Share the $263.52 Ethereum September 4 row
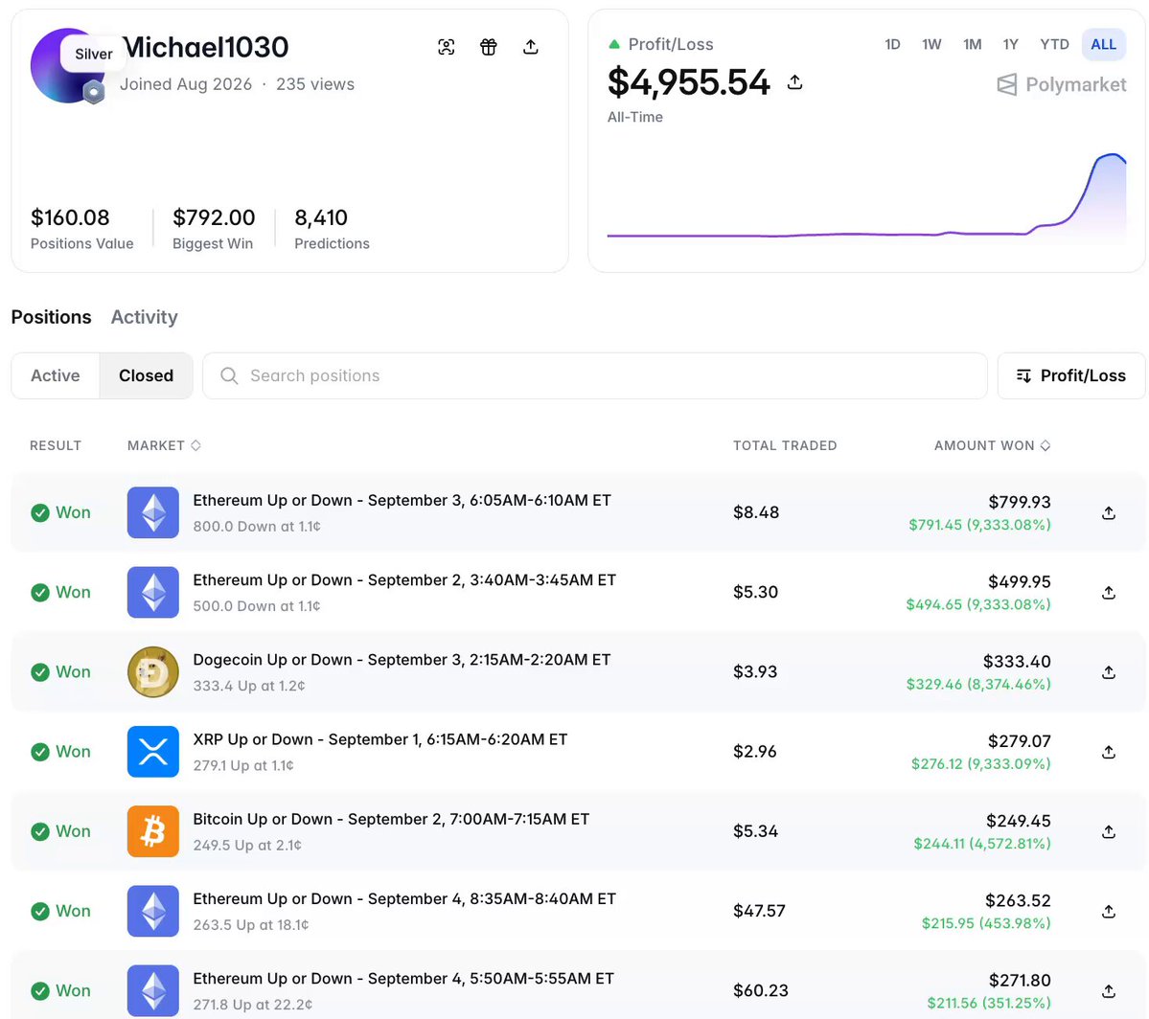This screenshot has width=1149, height=1019. [x=1109, y=912]
